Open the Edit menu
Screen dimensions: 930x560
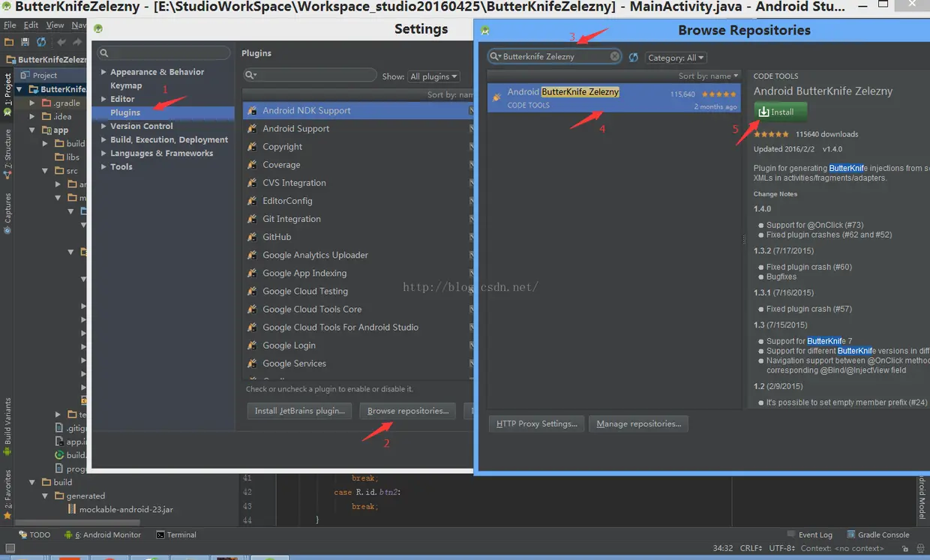31,25
